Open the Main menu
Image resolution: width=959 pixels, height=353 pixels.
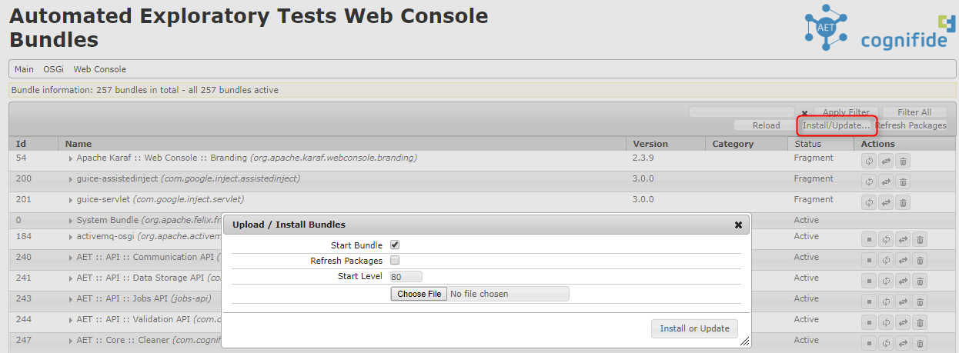(x=24, y=69)
